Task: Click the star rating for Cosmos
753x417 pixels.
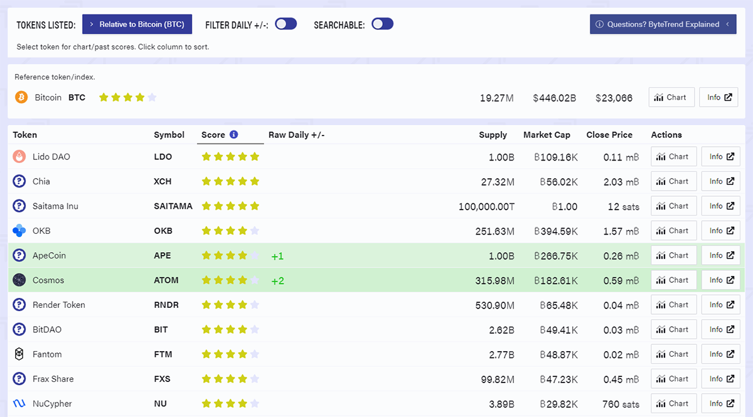Action: [x=230, y=280]
